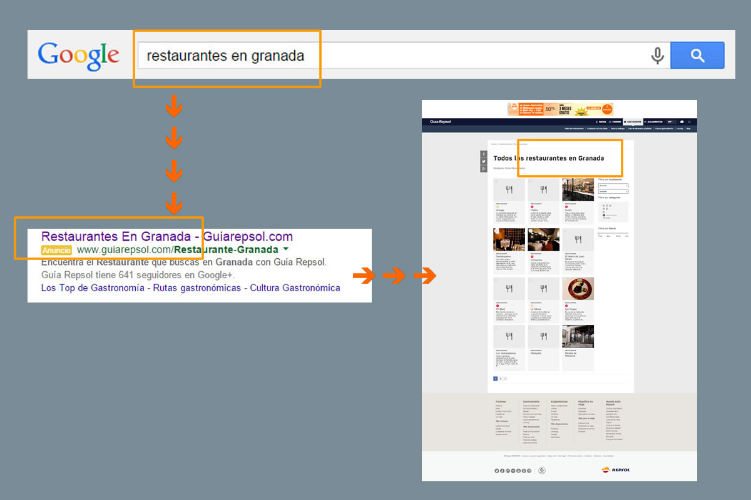Expand the arrow next to the ad URL

pyautogui.click(x=285, y=249)
